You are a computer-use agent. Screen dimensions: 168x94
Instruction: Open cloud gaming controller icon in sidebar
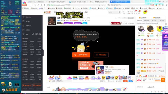click(23, 30)
